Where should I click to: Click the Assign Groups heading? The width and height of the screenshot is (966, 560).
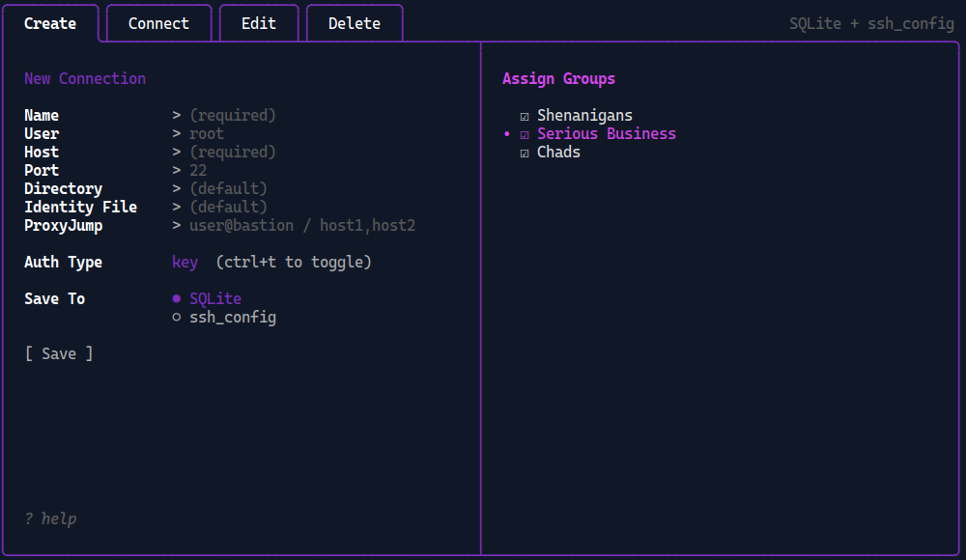[558, 79]
